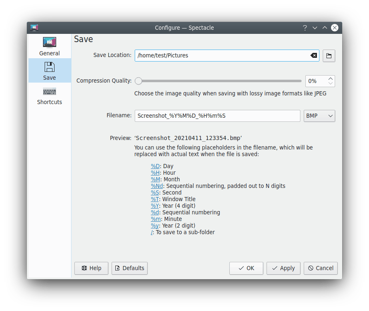Click the Compression Quality slider handle
This screenshot has height=311, width=369.
(138, 81)
